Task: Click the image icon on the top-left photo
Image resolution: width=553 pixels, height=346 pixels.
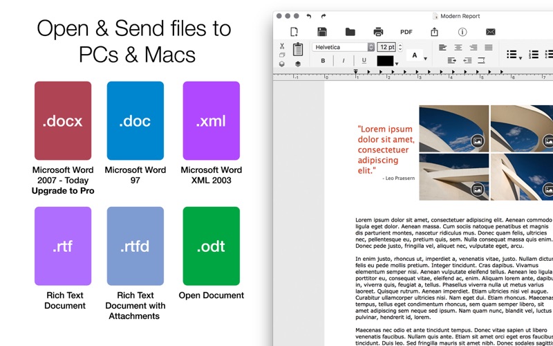Action: pos(478,141)
